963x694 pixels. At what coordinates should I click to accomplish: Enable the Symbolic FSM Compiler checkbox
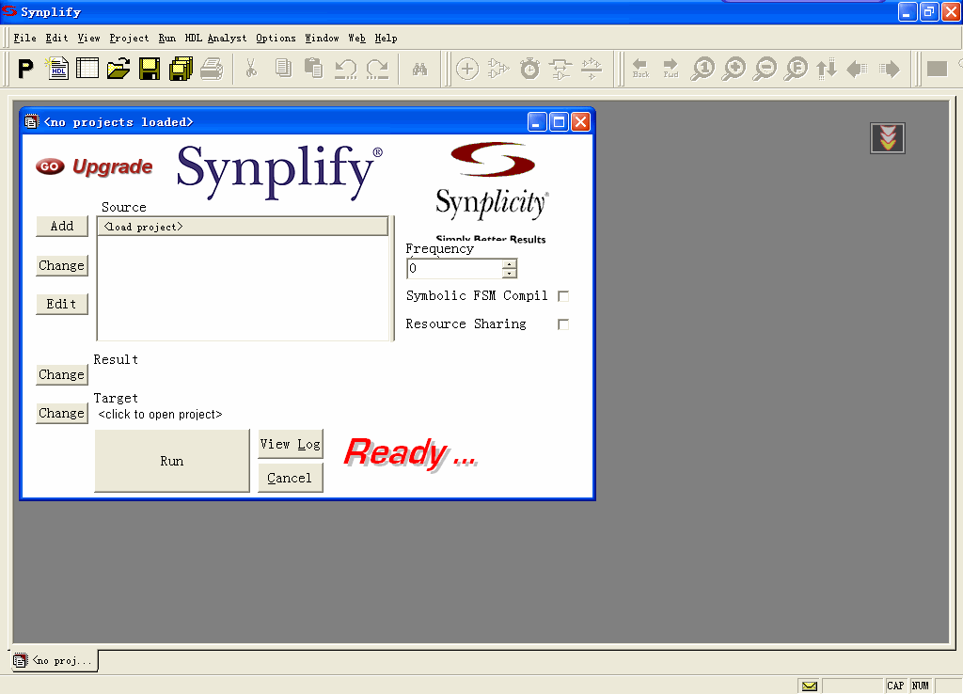[563, 296]
